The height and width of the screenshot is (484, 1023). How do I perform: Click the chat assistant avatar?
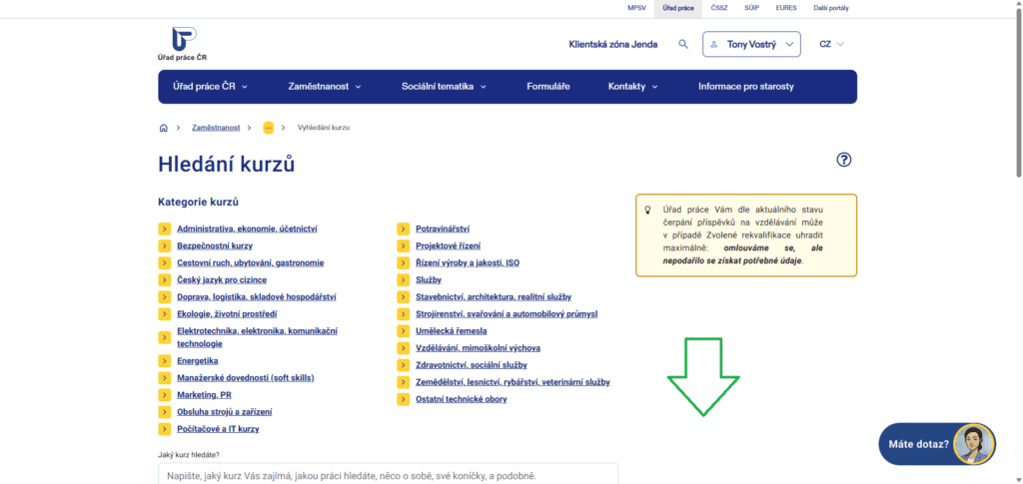point(974,444)
